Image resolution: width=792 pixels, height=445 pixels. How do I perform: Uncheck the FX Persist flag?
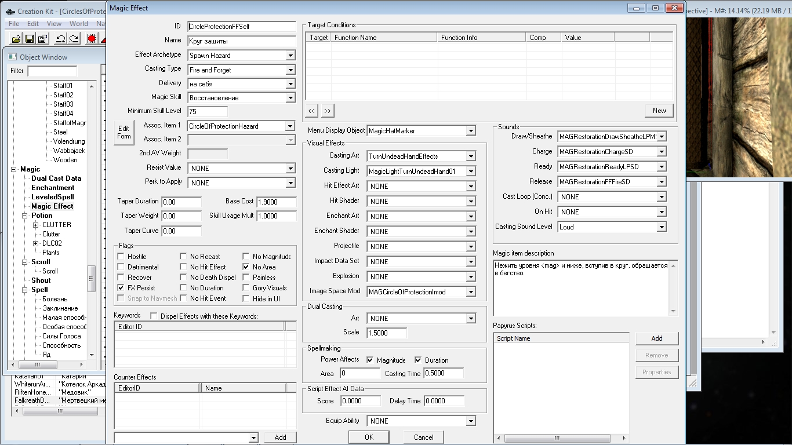(121, 288)
